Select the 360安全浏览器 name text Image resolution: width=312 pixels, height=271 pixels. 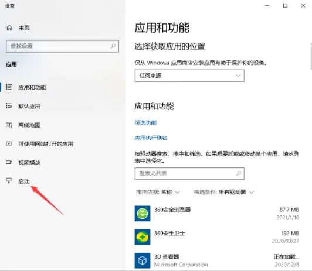tap(172, 210)
